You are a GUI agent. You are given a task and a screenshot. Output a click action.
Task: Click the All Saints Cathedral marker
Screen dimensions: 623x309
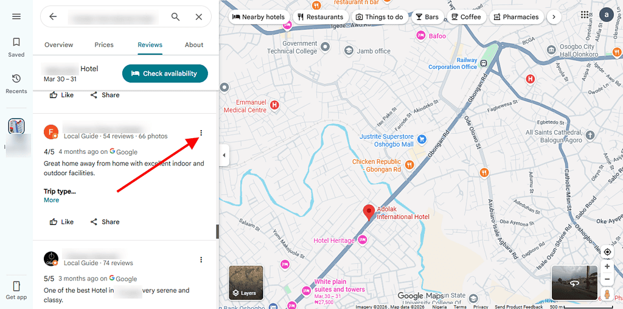tap(590, 135)
